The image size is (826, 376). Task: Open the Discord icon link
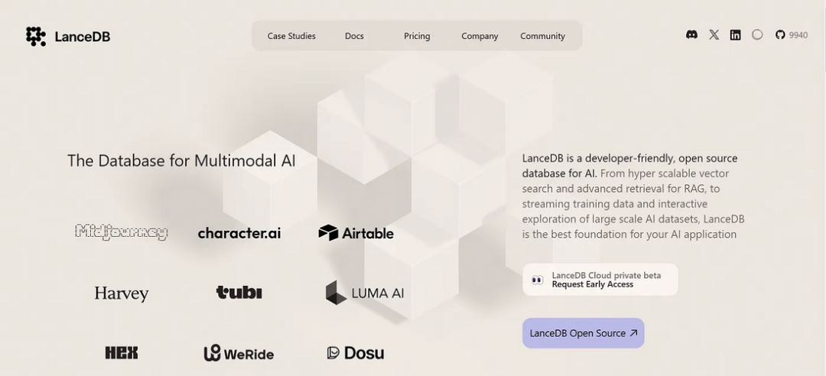691,34
